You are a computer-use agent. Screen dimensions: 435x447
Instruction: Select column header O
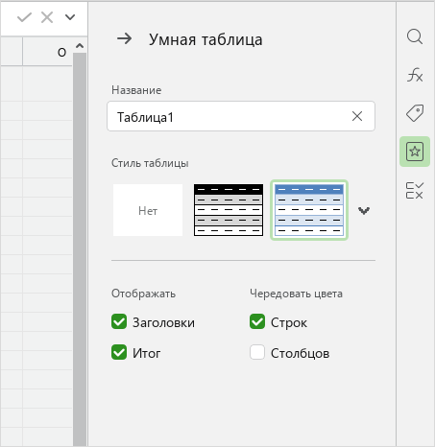(x=47, y=52)
